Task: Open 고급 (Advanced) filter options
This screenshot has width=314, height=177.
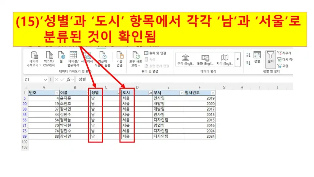Action: coord(283,66)
